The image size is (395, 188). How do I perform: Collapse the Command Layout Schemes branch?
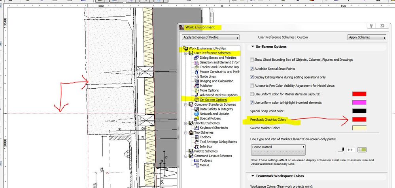tap(186, 156)
